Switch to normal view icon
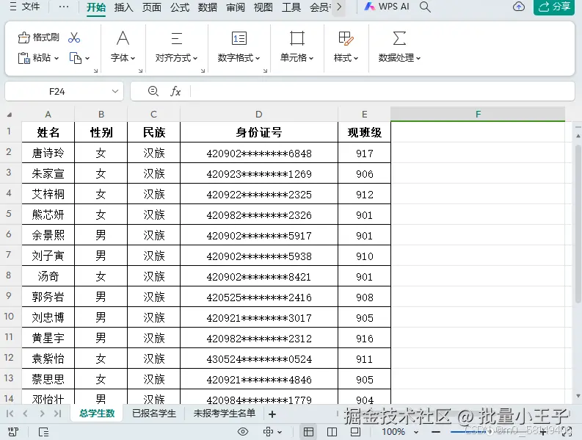Viewport: 582px width, 440px height. point(308,431)
